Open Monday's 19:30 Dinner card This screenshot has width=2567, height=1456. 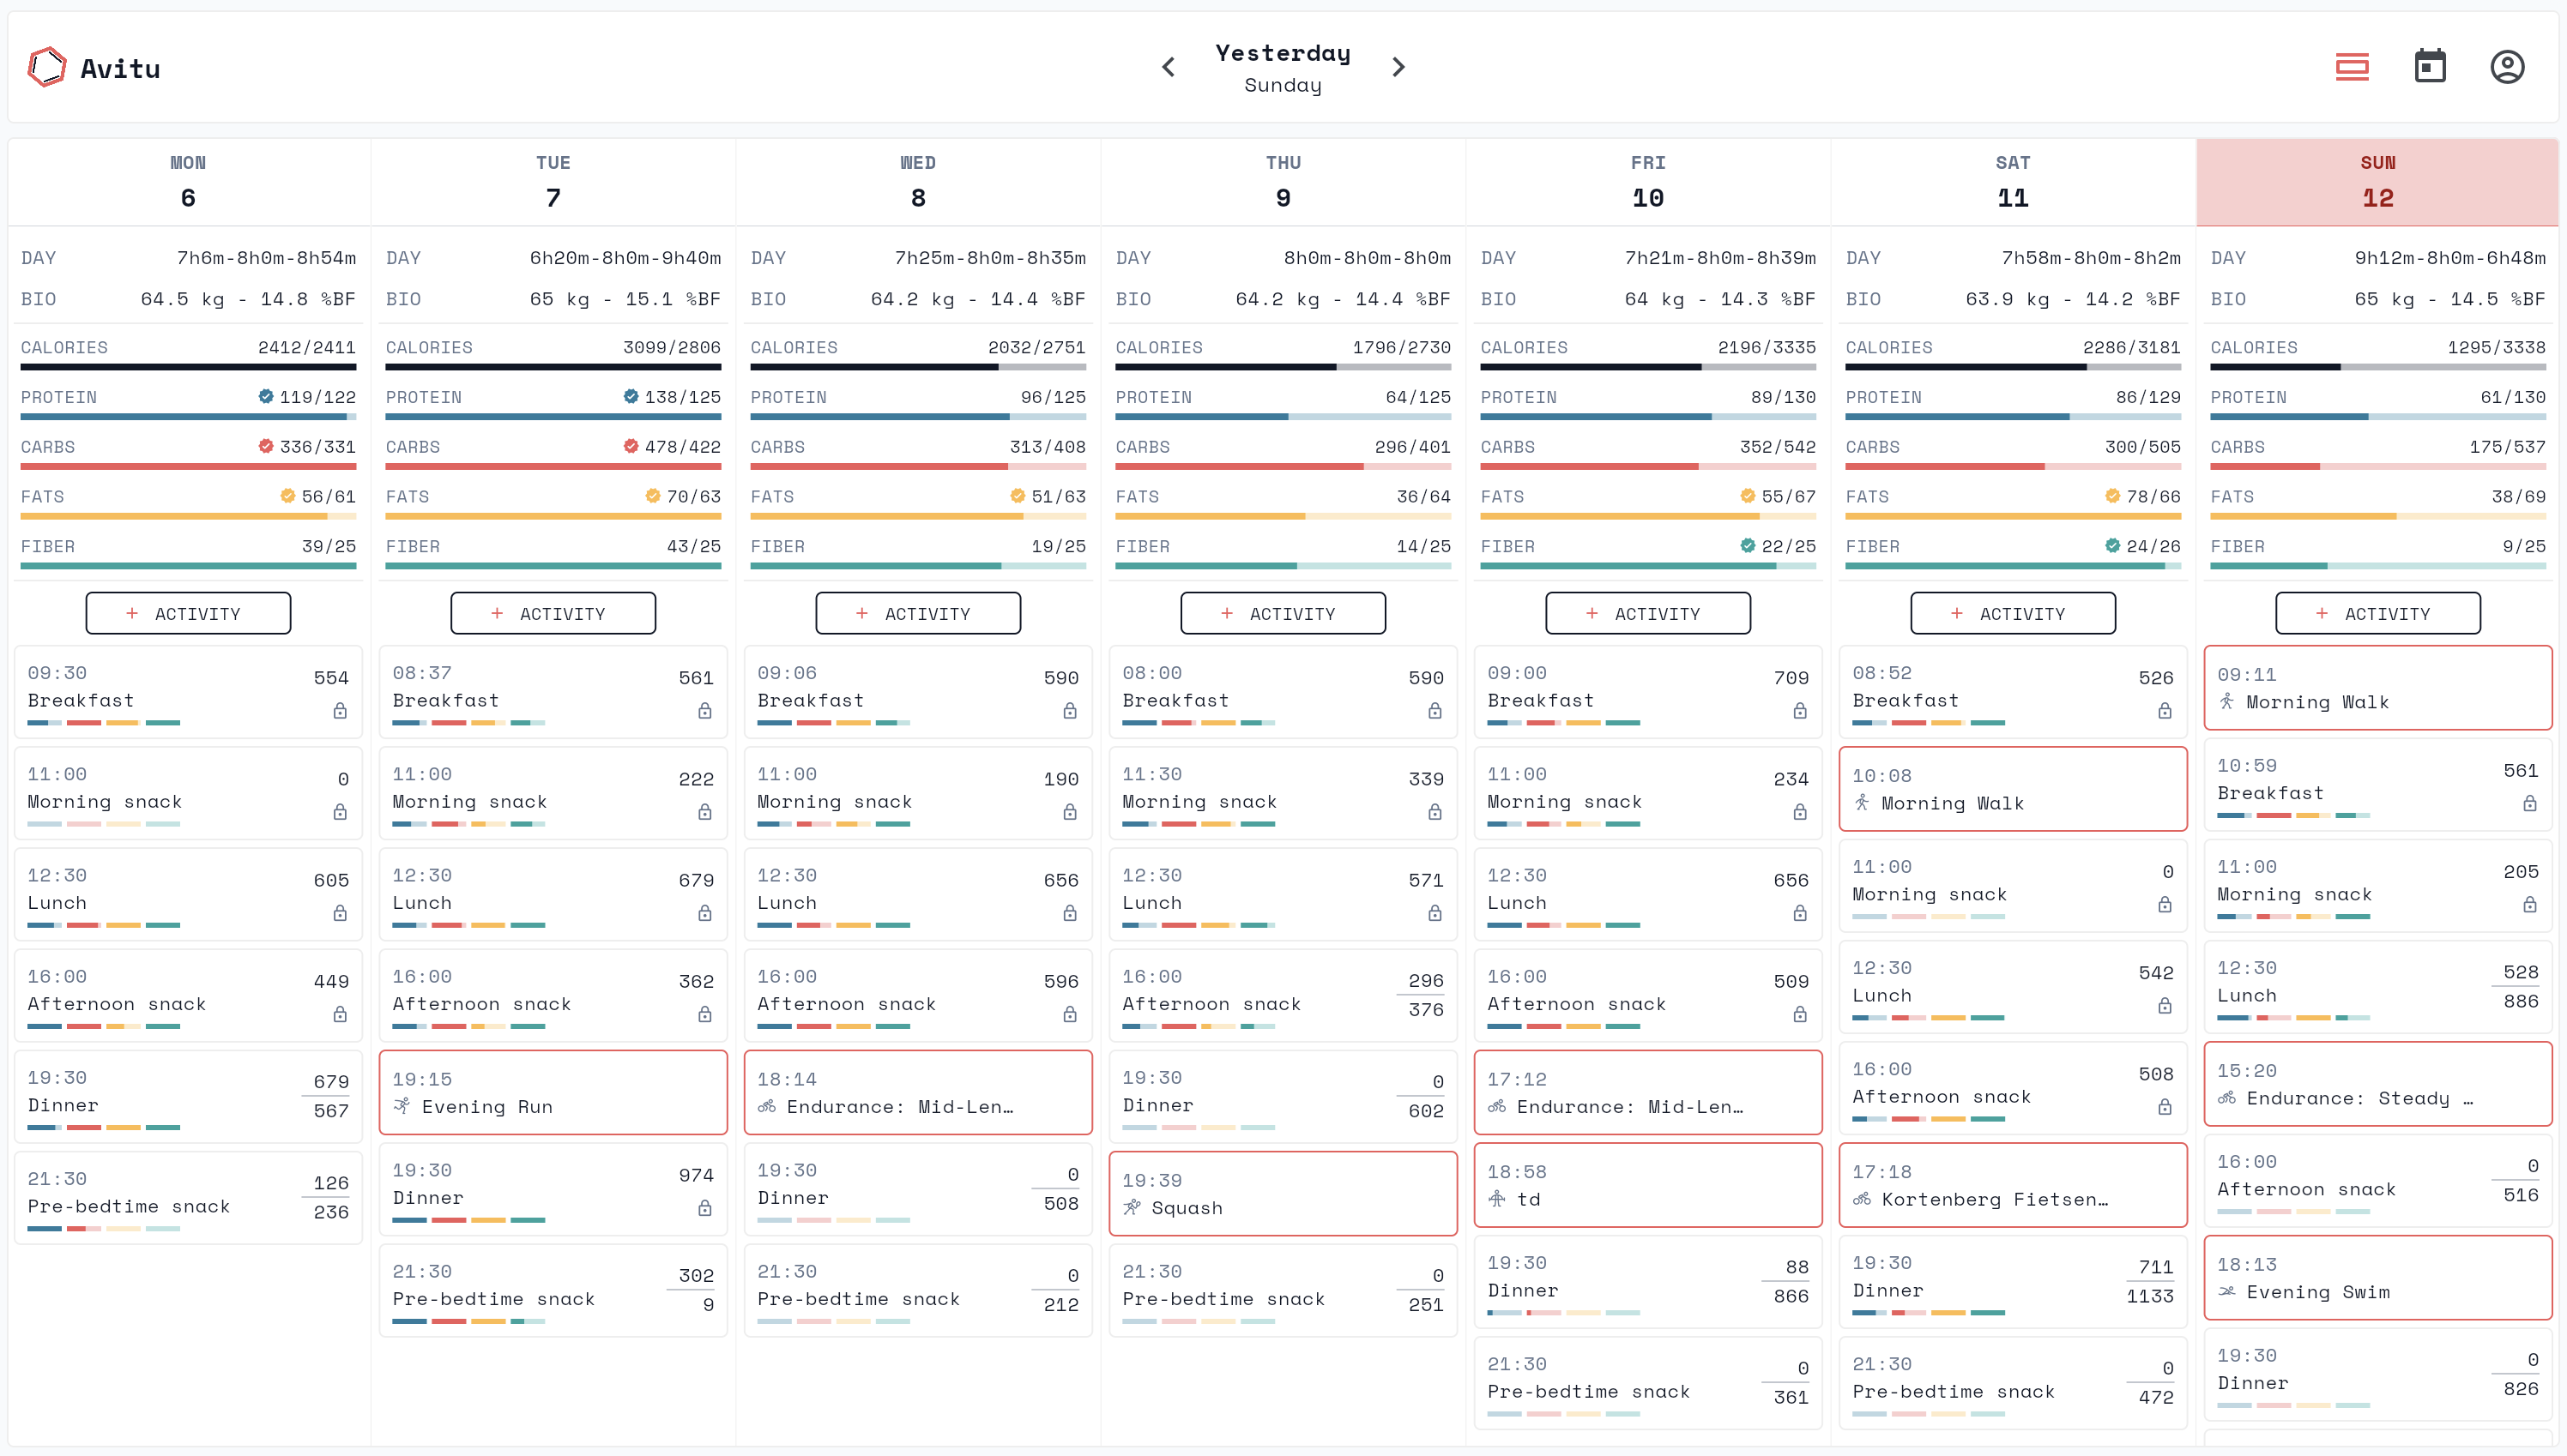pos(188,1096)
